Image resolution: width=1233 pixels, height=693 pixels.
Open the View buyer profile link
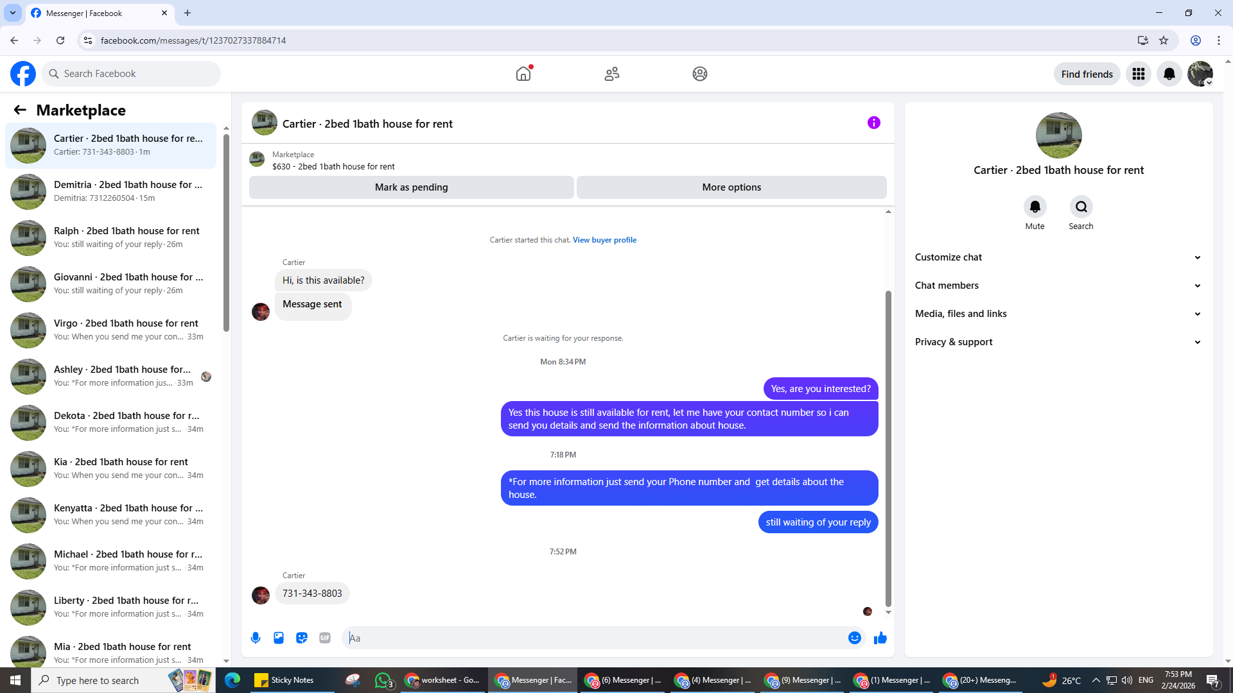(604, 240)
